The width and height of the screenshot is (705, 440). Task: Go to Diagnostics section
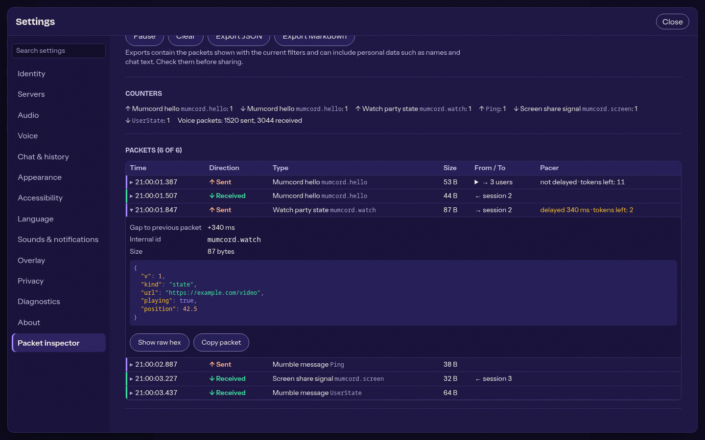tap(59, 302)
